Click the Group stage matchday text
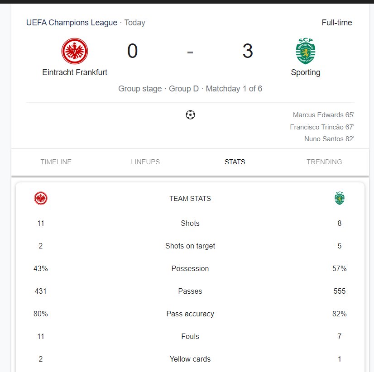The width and height of the screenshot is (374, 372). tap(190, 89)
